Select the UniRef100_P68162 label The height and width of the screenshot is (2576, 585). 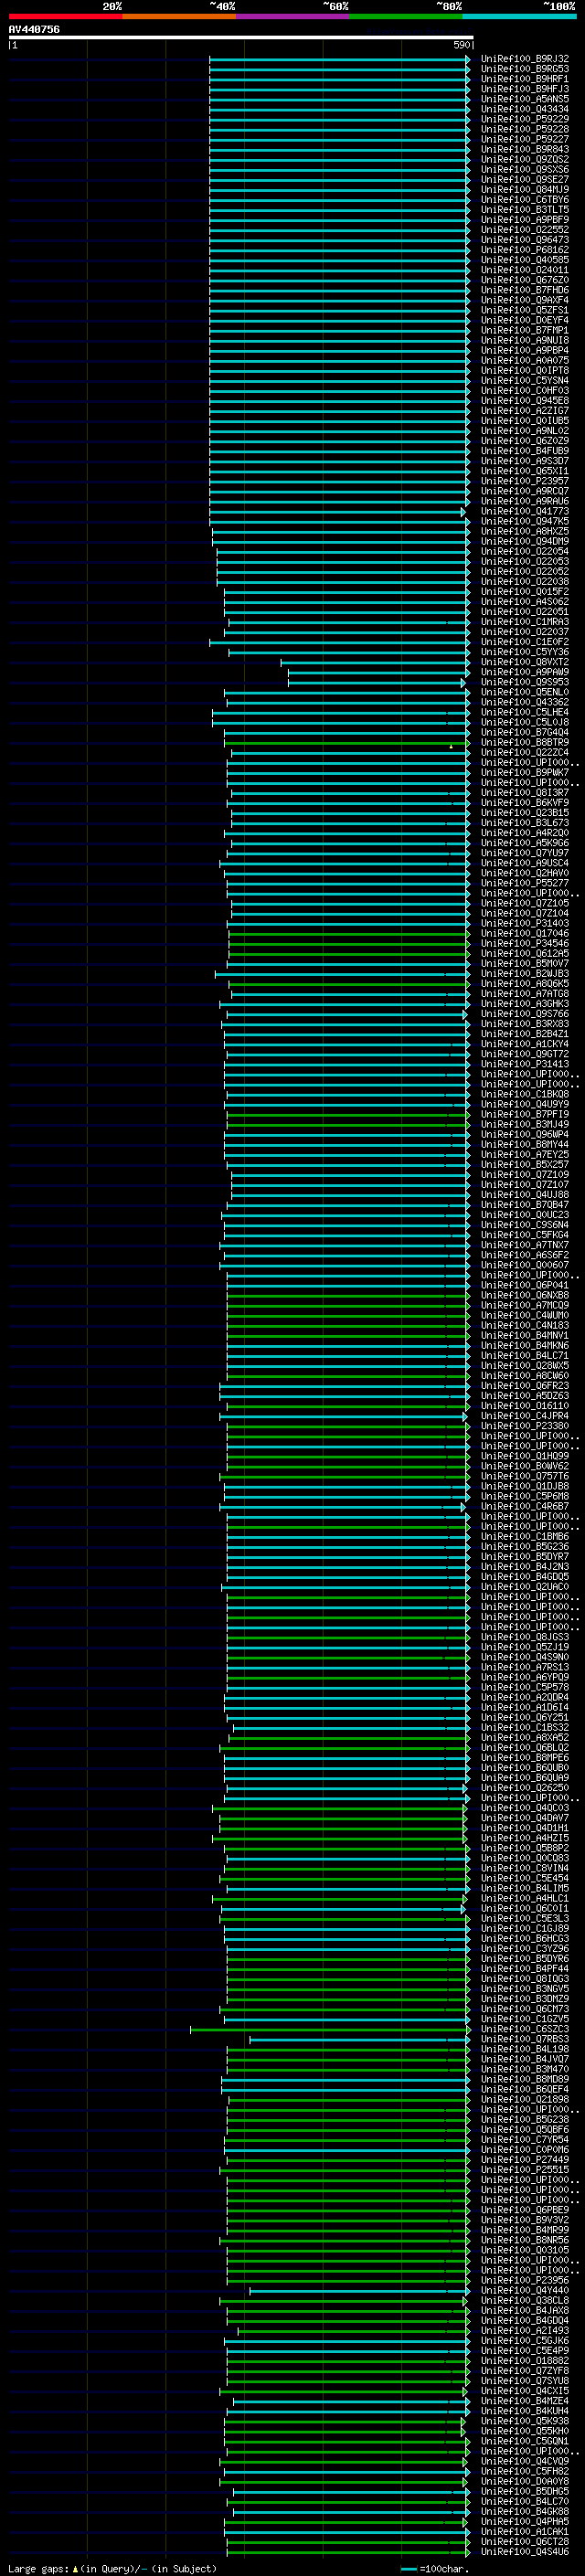click(x=525, y=250)
